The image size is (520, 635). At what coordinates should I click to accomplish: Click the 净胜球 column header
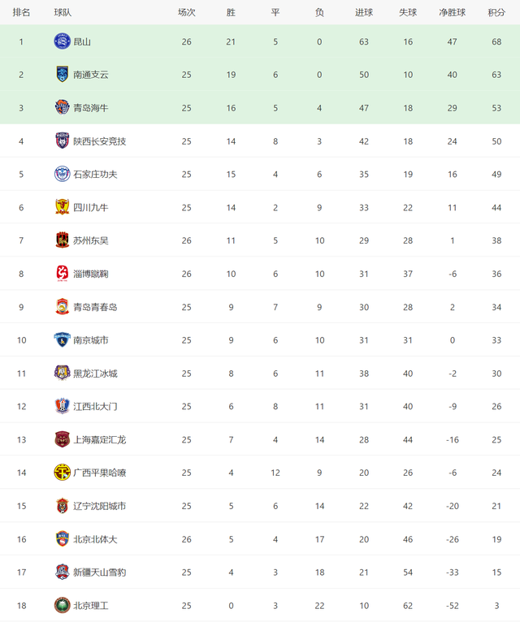(x=453, y=12)
